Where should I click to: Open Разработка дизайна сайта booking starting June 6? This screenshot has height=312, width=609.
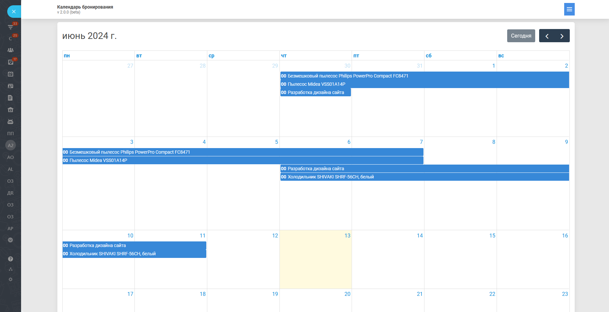point(425,169)
